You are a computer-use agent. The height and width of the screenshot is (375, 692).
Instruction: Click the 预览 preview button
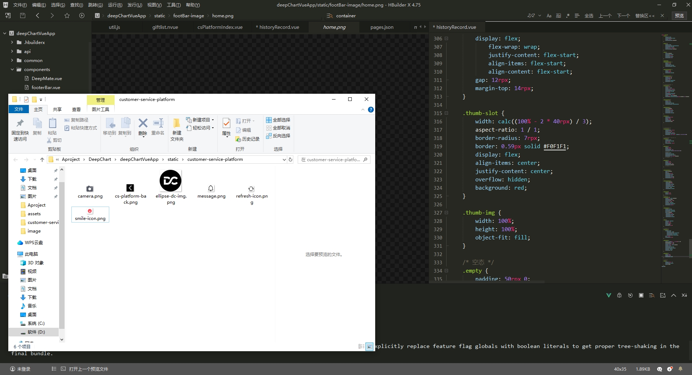point(679,16)
